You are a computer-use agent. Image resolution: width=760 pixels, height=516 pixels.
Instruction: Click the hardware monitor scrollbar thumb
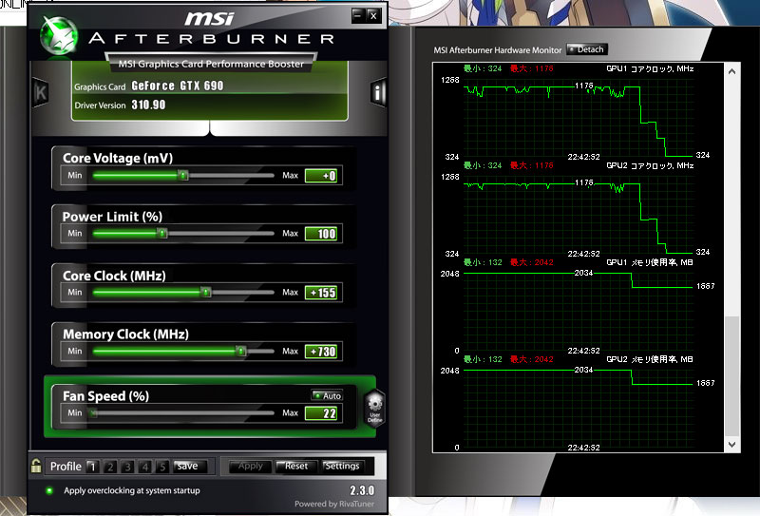(731, 376)
